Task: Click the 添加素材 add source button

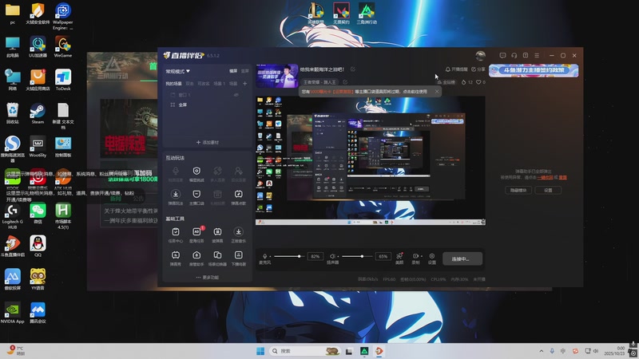Action: [207, 143]
